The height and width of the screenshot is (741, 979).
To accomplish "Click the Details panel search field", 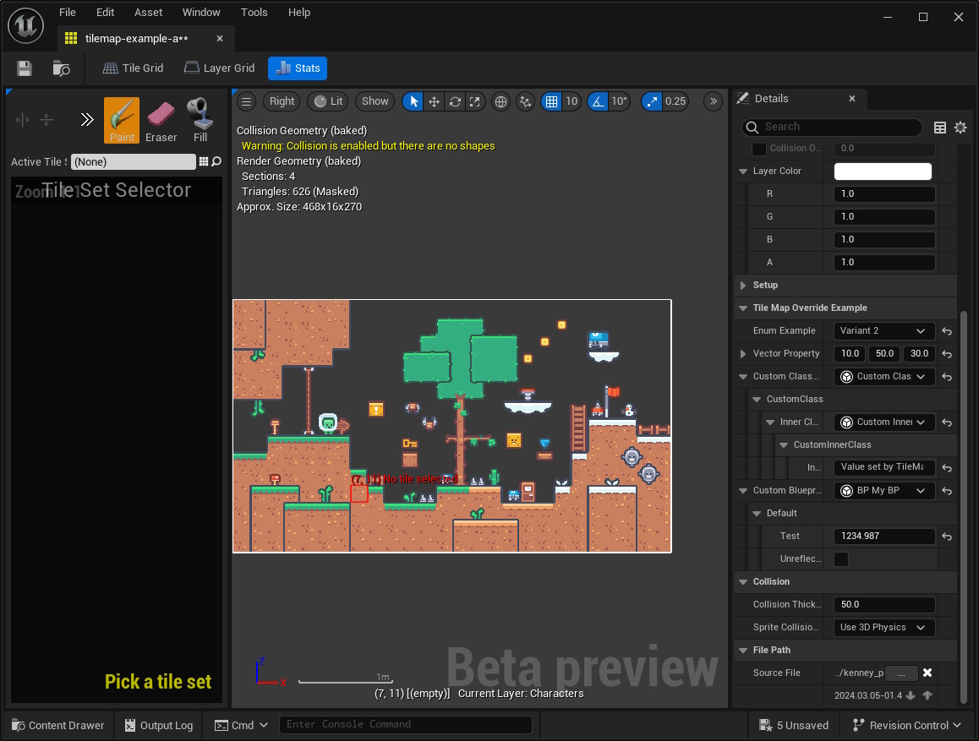I will [x=832, y=128].
